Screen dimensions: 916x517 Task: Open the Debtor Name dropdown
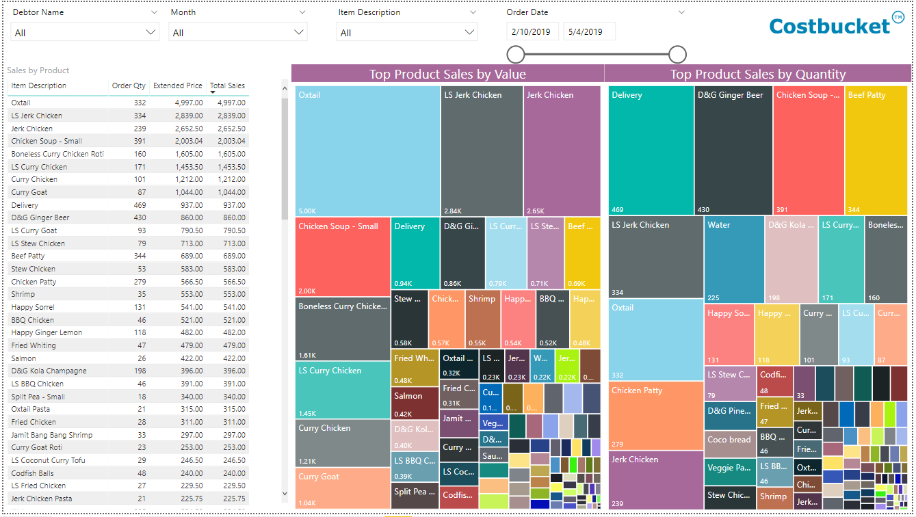point(85,32)
